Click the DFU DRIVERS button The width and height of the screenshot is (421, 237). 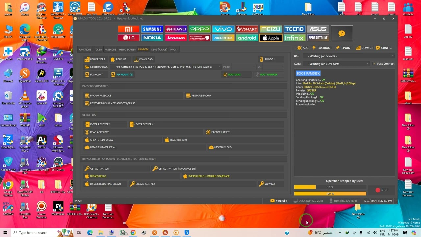click(95, 59)
